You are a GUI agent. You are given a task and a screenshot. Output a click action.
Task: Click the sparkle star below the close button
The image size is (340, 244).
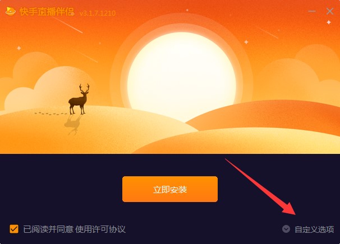[x=329, y=22]
